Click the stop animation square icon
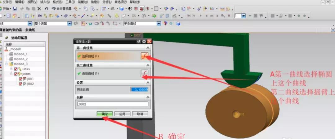The width and height of the screenshot is (335, 139). (229, 16)
